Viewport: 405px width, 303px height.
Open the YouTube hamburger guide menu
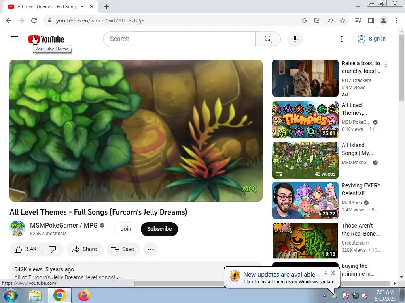[14, 39]
